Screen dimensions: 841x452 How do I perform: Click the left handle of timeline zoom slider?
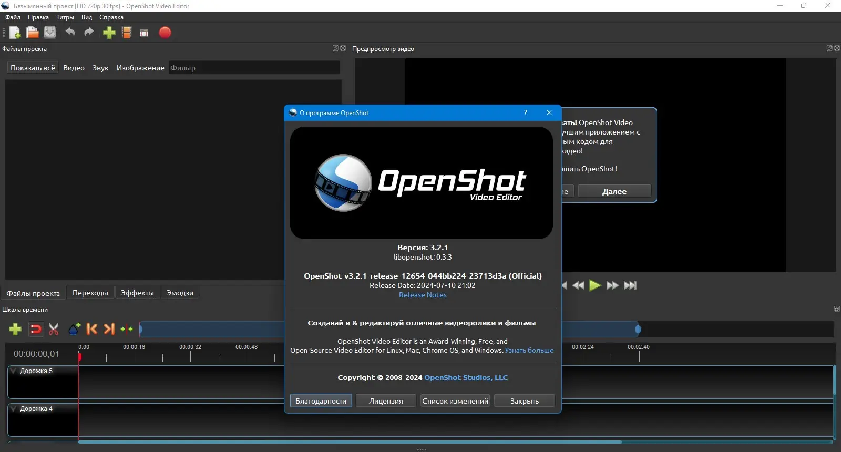pyautogui.click(x=141, y=330)
